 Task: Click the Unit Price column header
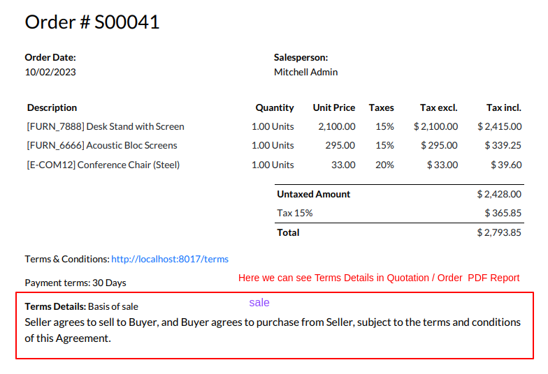pyautogui.click(x=334, y=107)
